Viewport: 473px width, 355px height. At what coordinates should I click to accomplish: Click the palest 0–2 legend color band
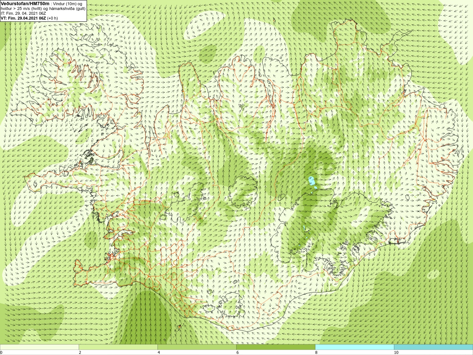40,347
